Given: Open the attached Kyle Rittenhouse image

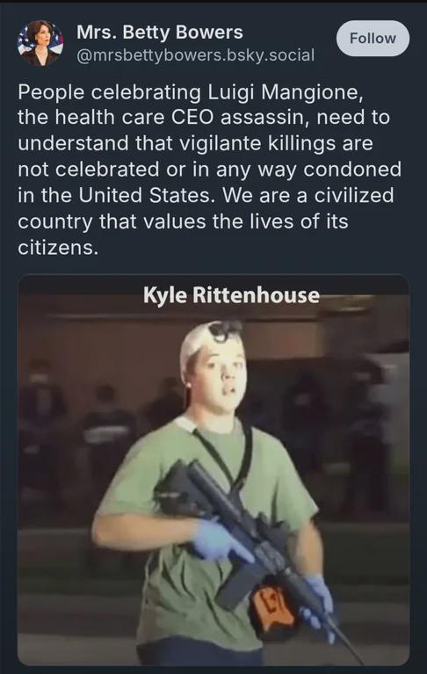Looking at the screenshot, I should coord(213,470).
